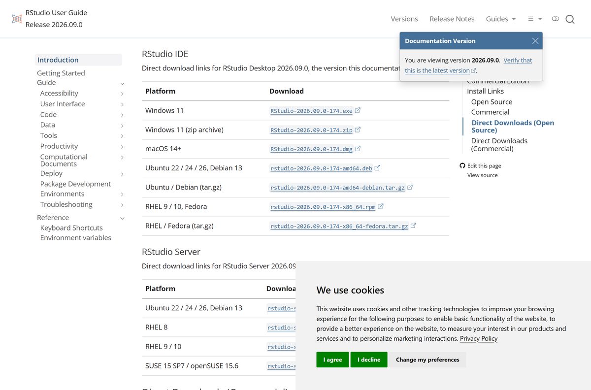Select Introduction in the sidebar

pyautogui.click(x=79, y=60)
